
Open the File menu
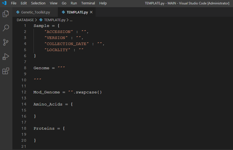[x=14, y=3]
